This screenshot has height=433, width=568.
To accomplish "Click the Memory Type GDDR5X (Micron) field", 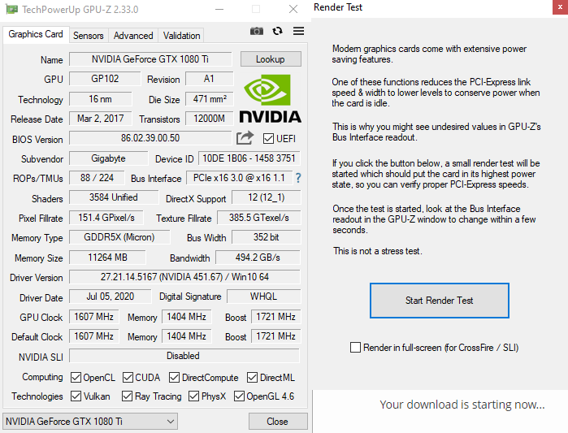I will 119,237.
